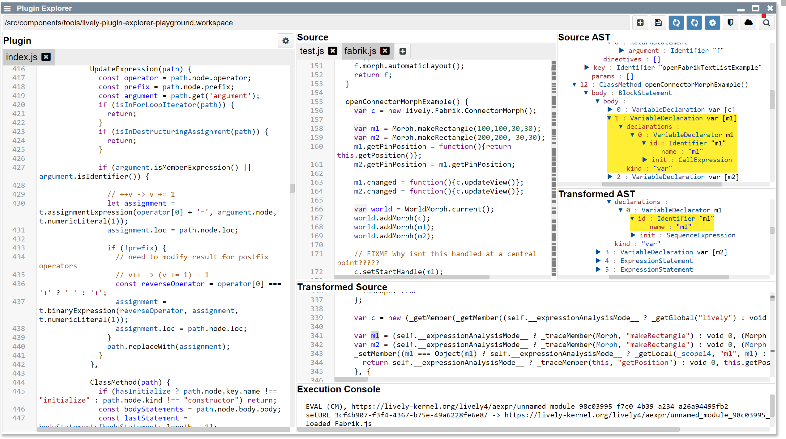Click the plus icon in top toolbar
Viewport: 786px width, 439px height.
640,23
